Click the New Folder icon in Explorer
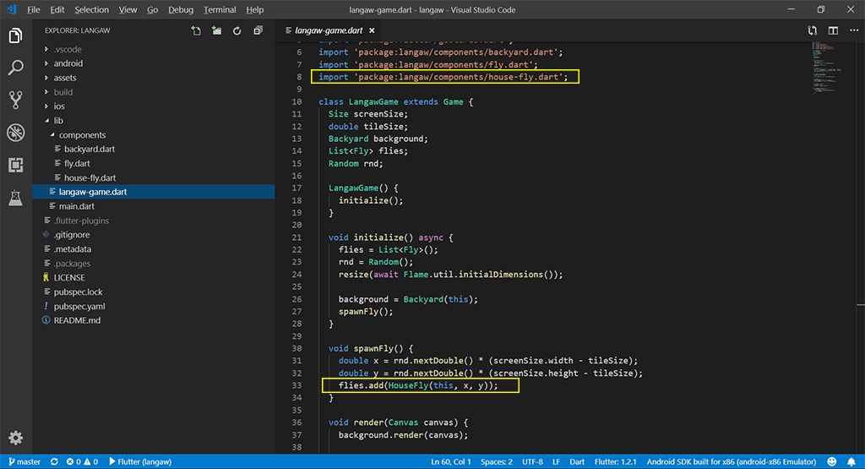 coord(216,30)
